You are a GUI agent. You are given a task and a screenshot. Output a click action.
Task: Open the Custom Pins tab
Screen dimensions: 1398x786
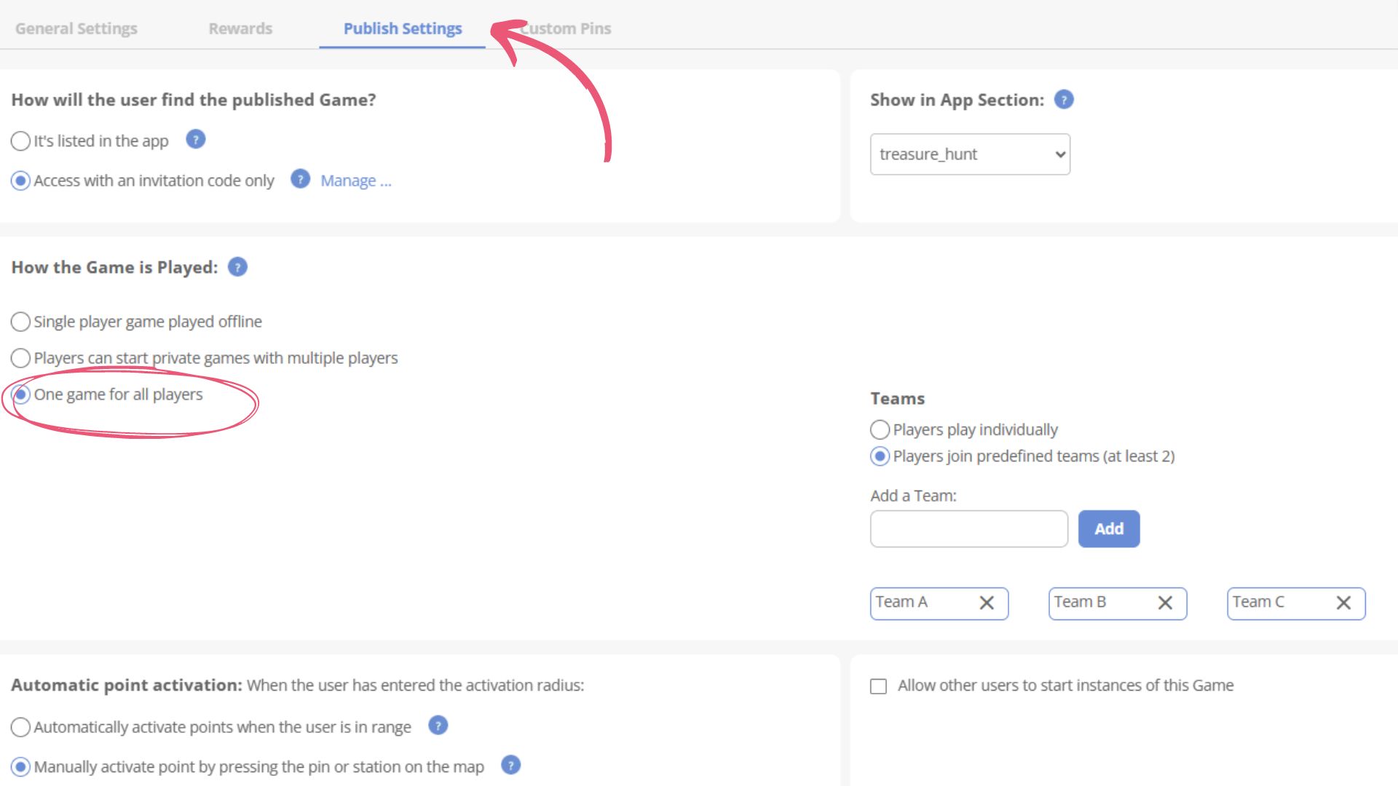[566, 28]
